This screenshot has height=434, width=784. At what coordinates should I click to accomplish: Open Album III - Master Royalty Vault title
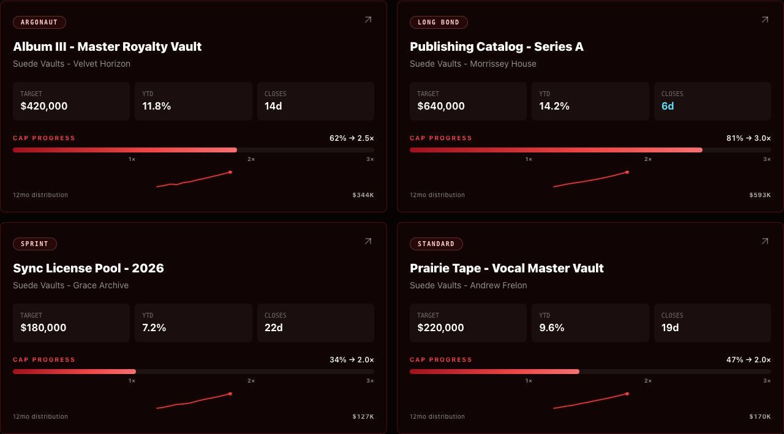click(107, 47)
